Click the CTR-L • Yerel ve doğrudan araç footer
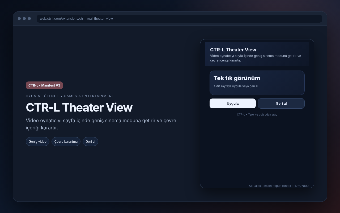Image resolution: width=340 pixels, height=213 pixels. [257, 114]
